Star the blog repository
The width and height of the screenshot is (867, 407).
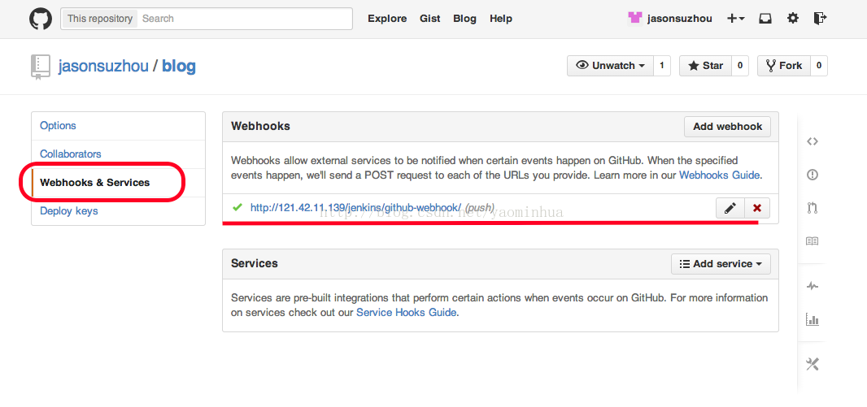[x=705, y=66]
